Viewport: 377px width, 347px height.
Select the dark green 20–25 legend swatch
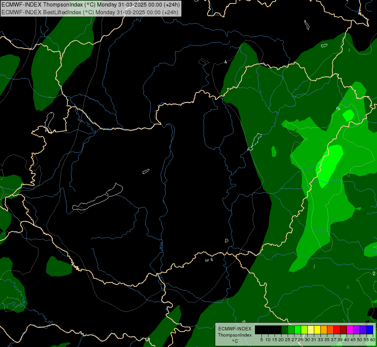tap(285, 330)
